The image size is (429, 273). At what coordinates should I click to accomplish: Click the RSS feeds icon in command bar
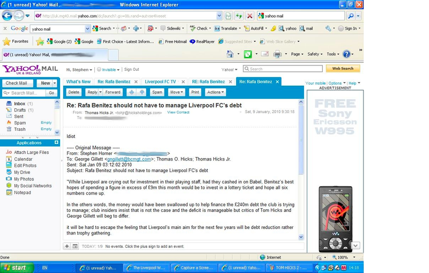(248, 54)
